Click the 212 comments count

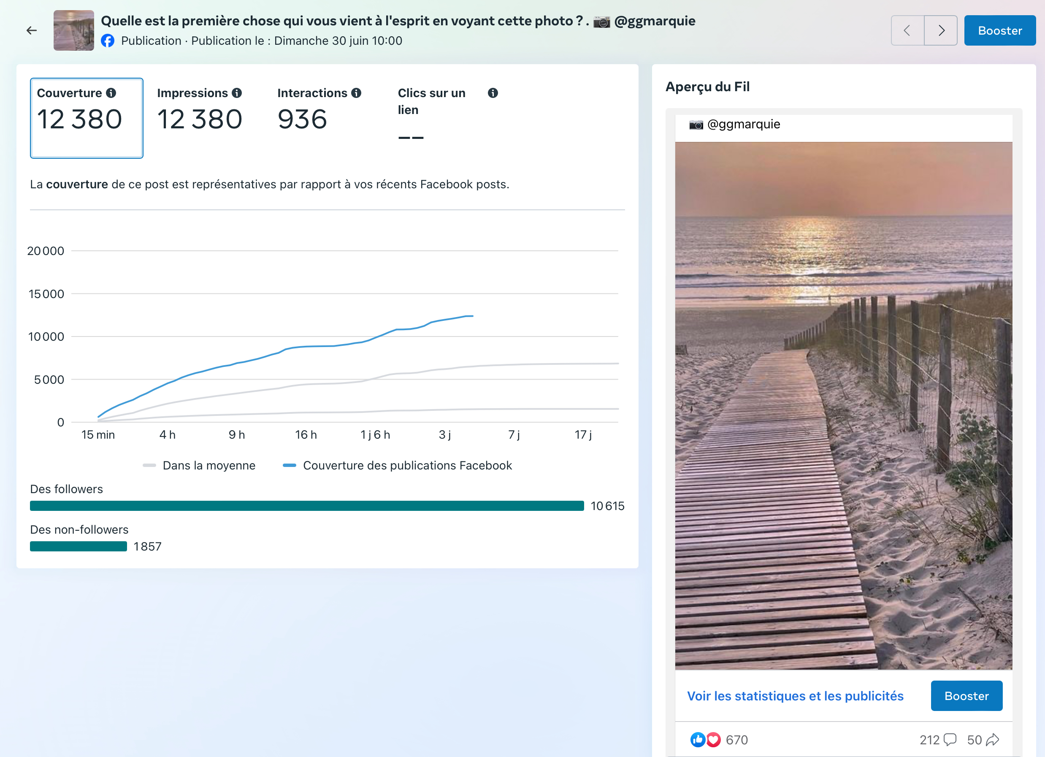click(929, 740)
